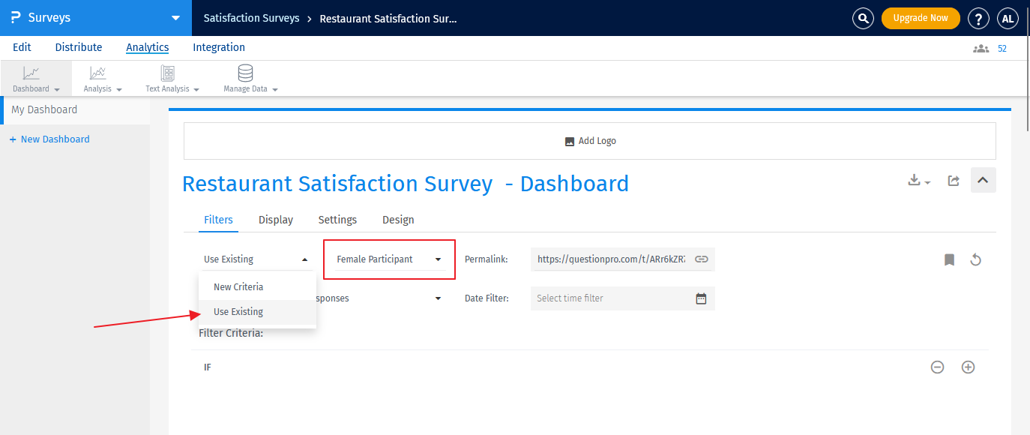Download the dashboard via the download icon

point(915,180)
